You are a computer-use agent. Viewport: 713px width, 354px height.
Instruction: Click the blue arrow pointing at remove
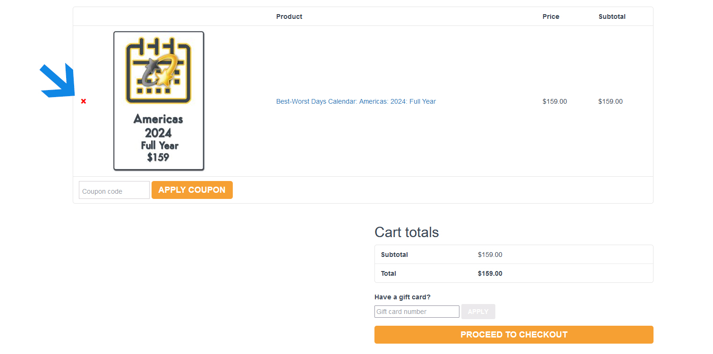[58, 81]
